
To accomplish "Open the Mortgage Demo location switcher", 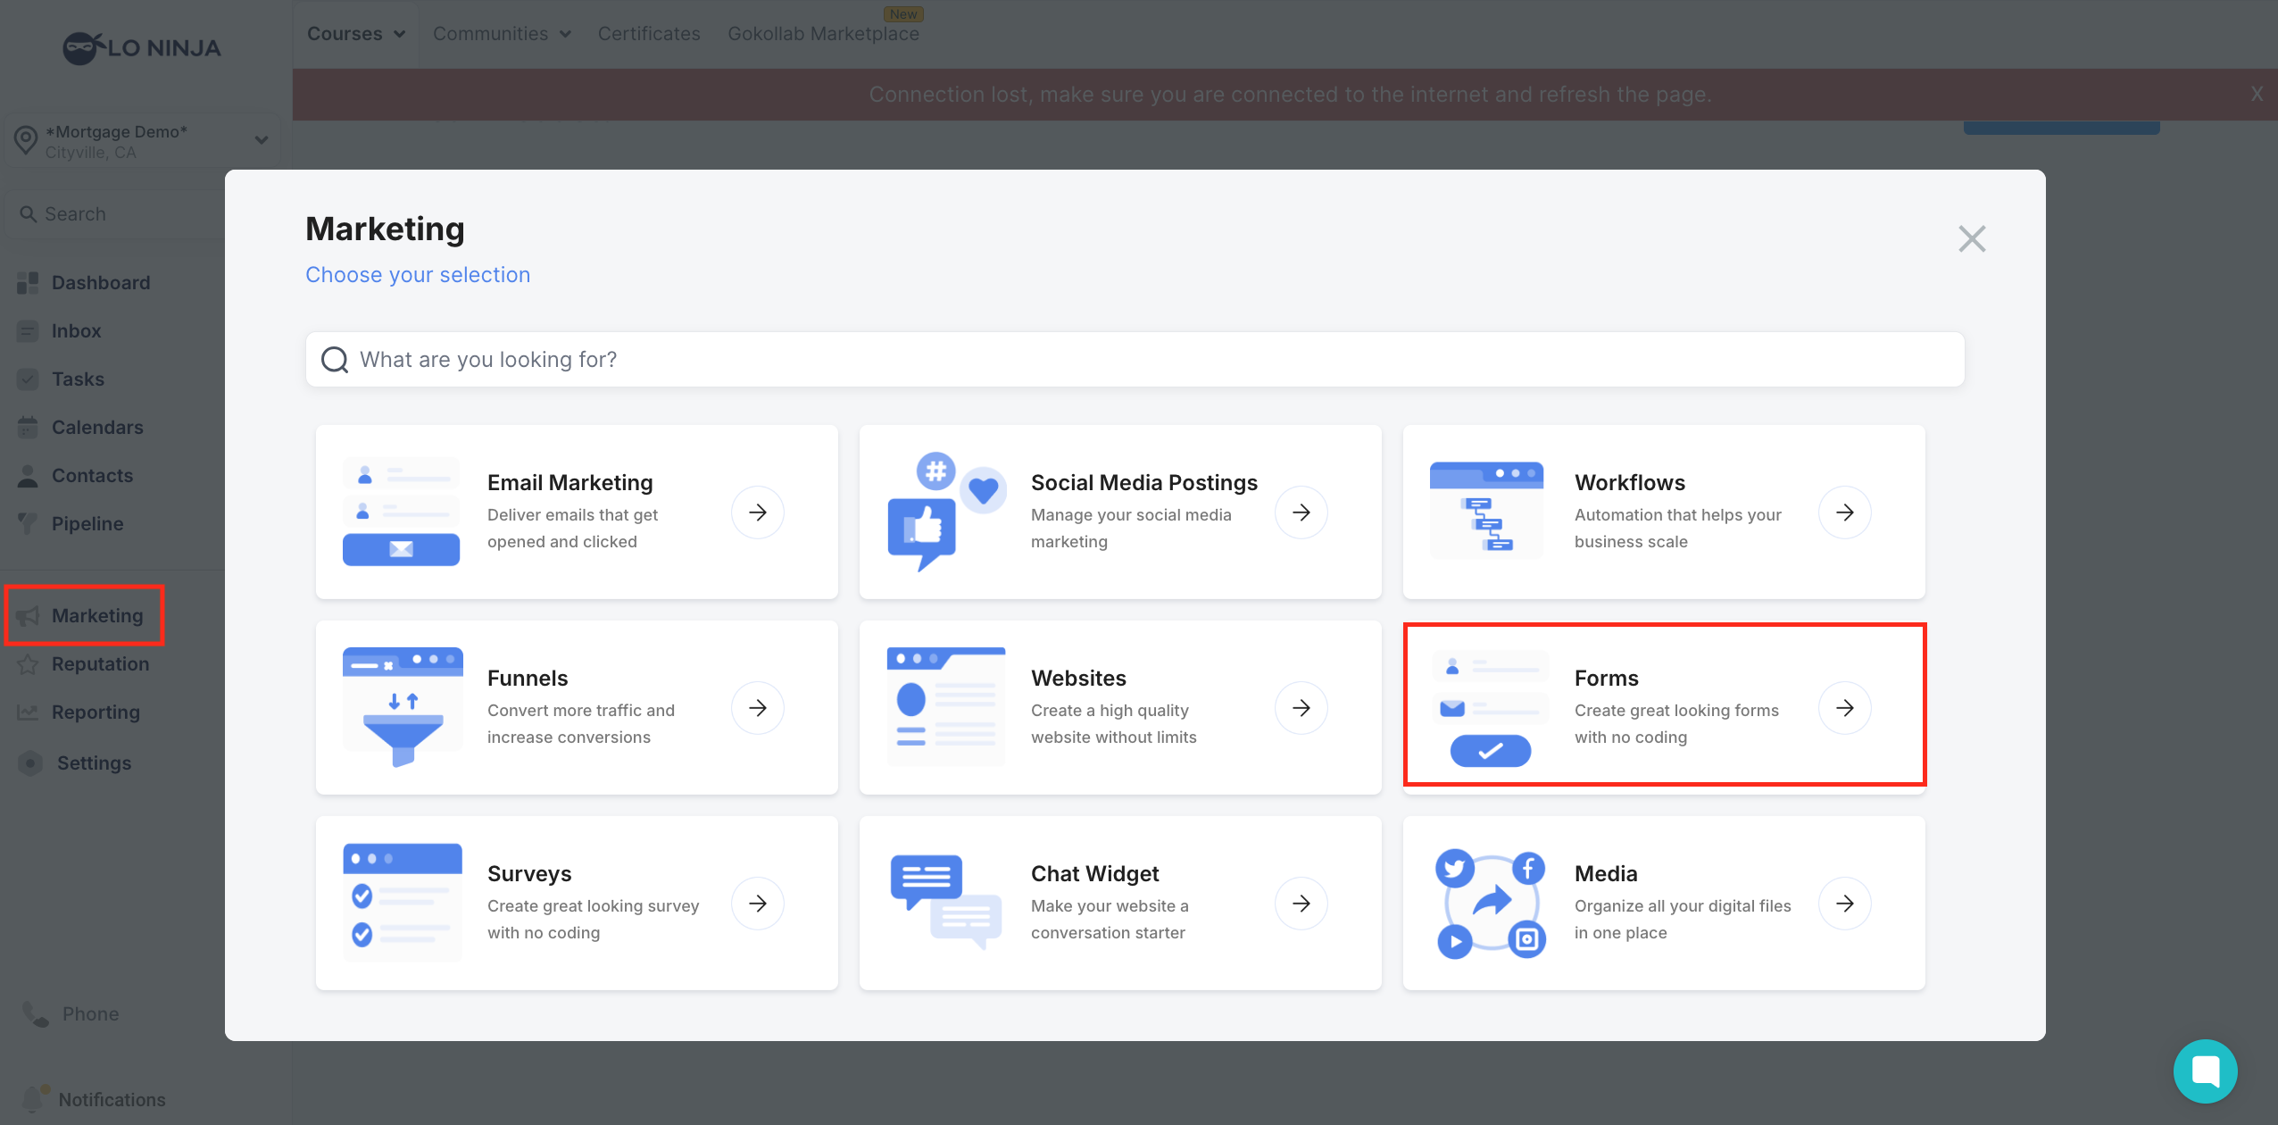I will point(143,141).
